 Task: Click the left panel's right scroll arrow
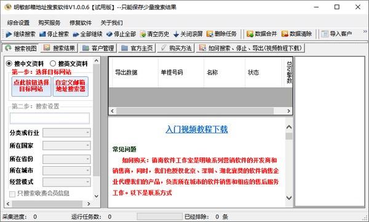coord(89,204)
